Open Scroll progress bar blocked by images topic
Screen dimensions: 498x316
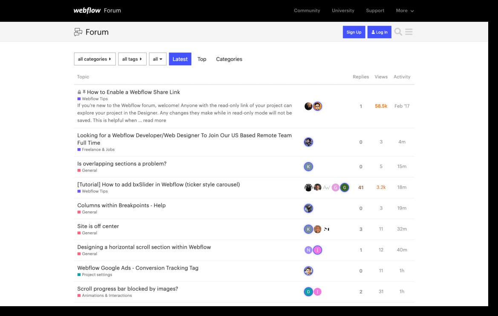click(x=128, y=289)
